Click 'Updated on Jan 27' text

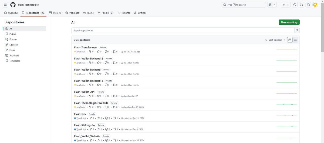click(x=129, y=96)
